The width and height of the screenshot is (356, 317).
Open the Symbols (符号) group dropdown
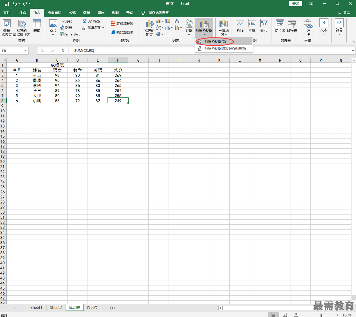coord(339,27)
